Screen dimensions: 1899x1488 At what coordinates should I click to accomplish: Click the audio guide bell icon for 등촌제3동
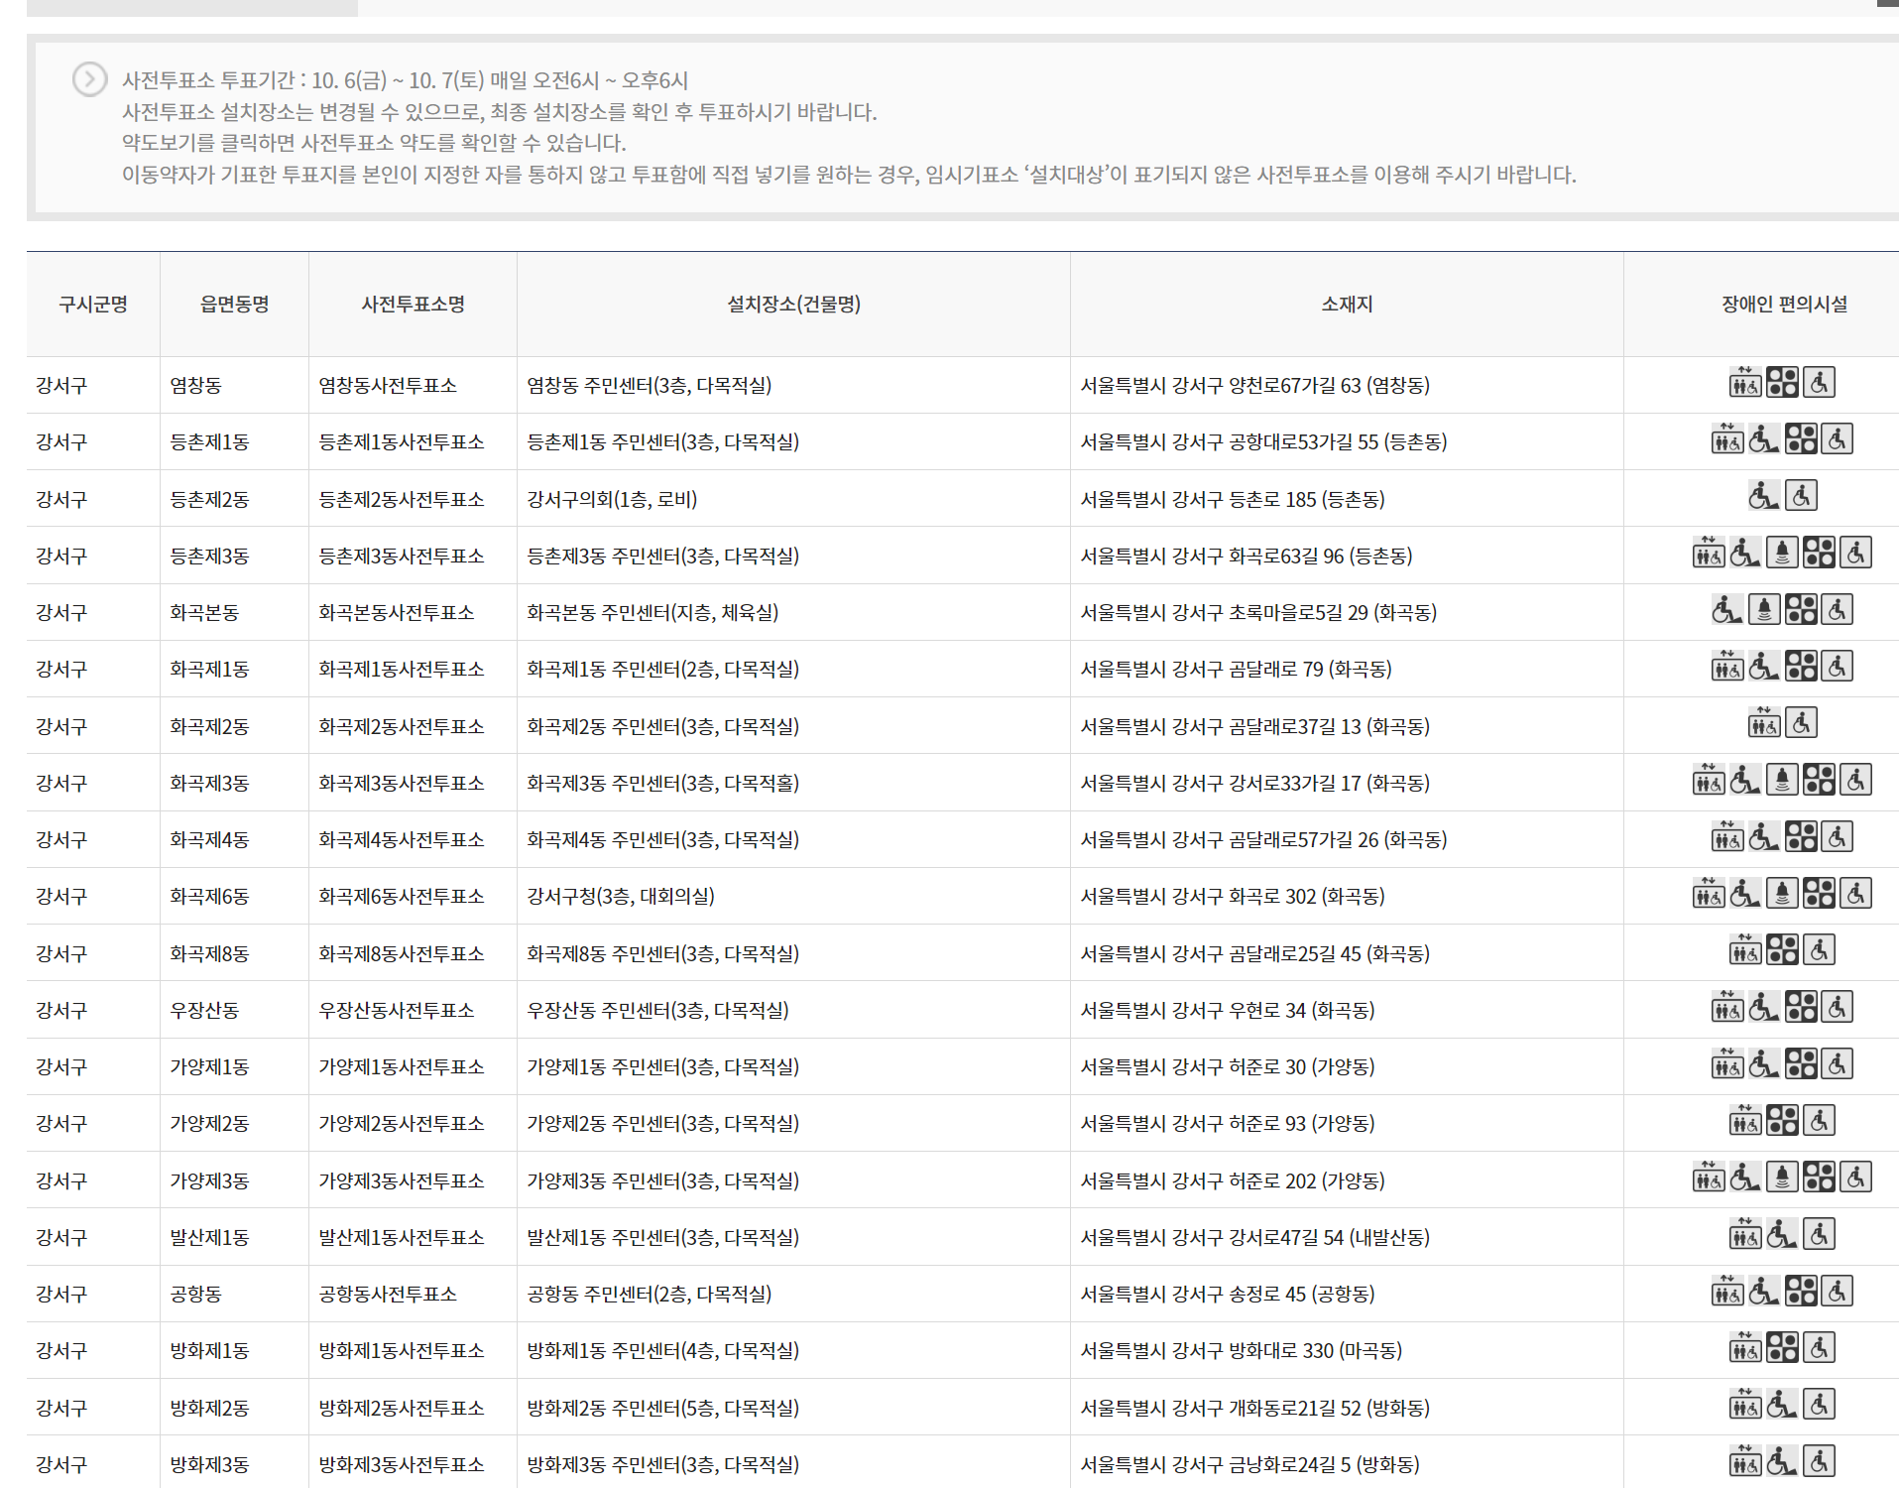(x=1782, y=554)
